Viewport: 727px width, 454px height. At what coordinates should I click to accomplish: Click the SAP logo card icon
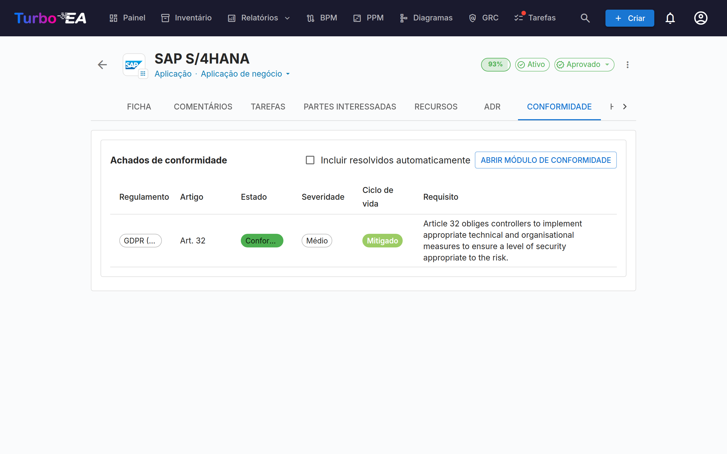(x=134, y=65)
